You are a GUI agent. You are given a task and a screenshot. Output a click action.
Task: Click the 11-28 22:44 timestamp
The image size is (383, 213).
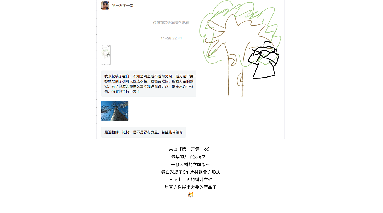[x=171, y=38]
